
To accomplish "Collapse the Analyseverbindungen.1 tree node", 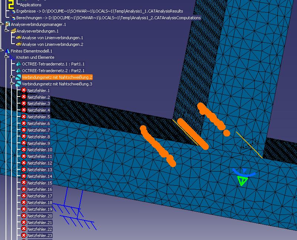I will [x=7, y=30].
